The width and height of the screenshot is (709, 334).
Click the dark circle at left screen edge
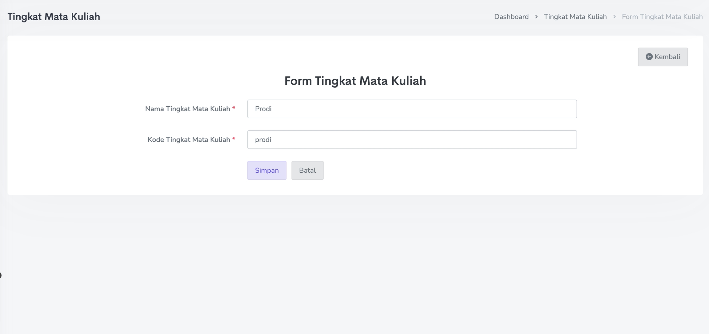[0, 275]
